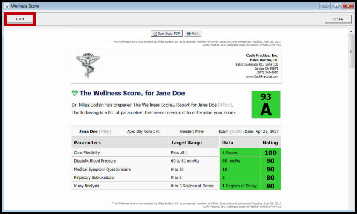The image size is (357, 214).
Task: Click the '60 to 81 mmHg' target range
Action: pyautogui.click(x=185, y=161)
